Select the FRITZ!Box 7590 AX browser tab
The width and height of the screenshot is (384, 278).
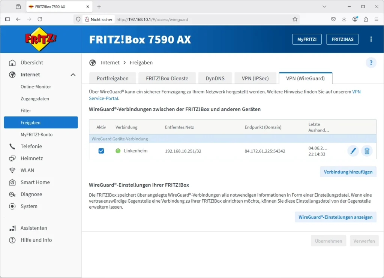pos(60,7)
